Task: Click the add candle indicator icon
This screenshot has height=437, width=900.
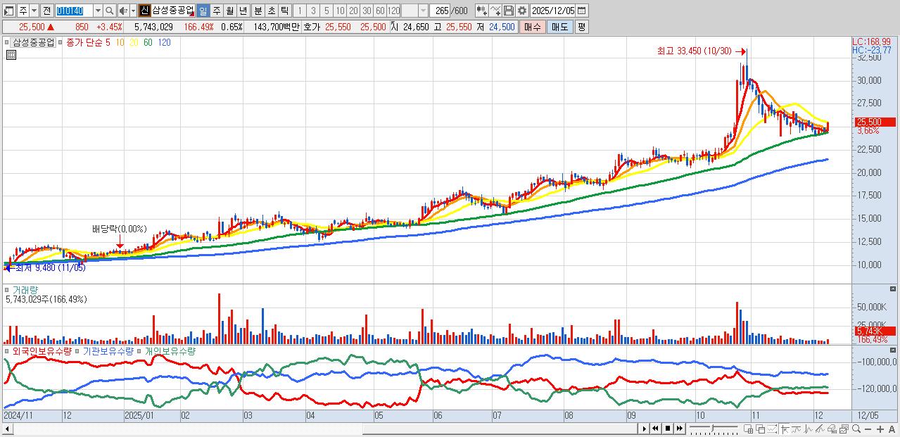Action: [481, 11]
